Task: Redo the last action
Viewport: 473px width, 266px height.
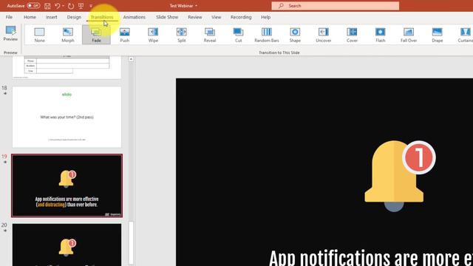Action: (71, 6)
